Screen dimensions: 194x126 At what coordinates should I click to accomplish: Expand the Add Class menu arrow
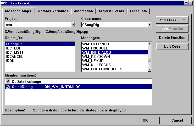[x=184, y=20]
